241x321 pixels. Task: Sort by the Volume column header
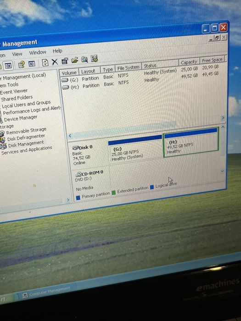pyautogui.click(x=69, y=72)
